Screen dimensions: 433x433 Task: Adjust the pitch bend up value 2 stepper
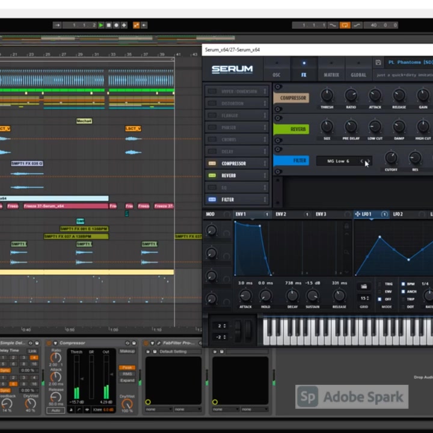pyautogui.click(x=220, y=326)
